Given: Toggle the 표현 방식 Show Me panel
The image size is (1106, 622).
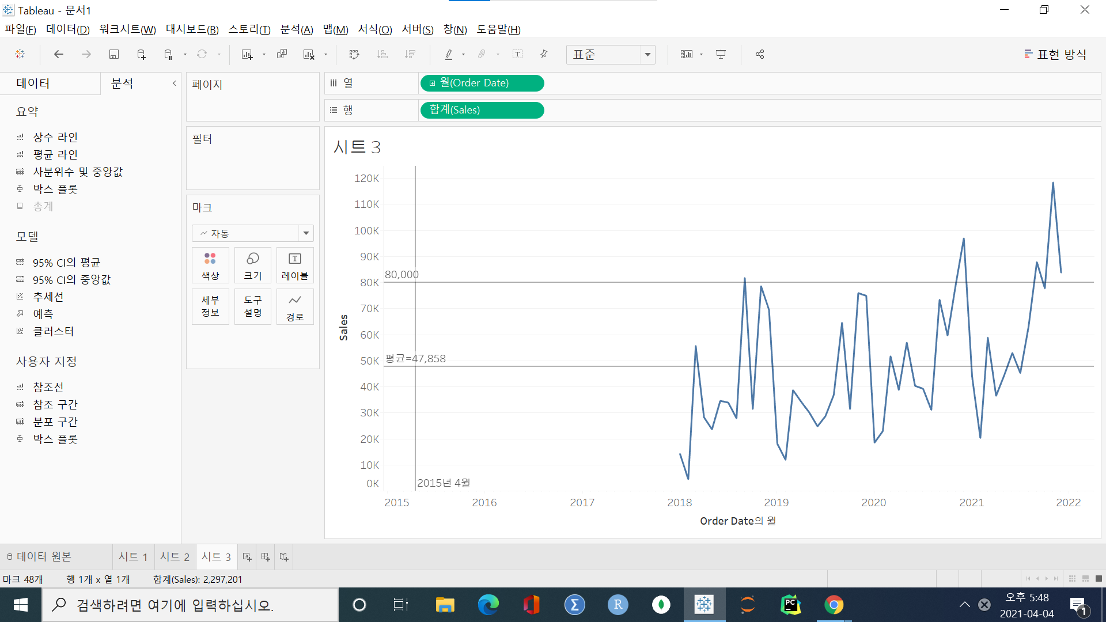Looking at the screenshot, I should [1055, 54].
